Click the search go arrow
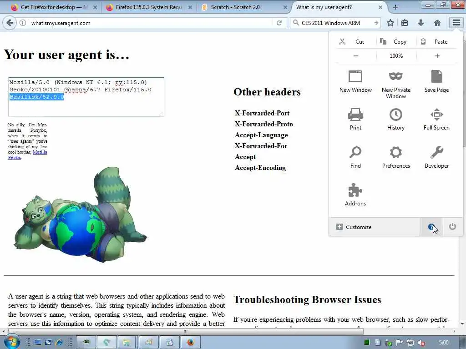Image resolution: width=466 pixels, height=349 pixels. tap(376, 23)
